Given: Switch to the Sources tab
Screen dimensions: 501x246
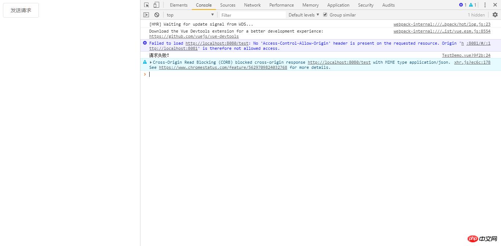Looking at the screenshot, I should 227,5.
